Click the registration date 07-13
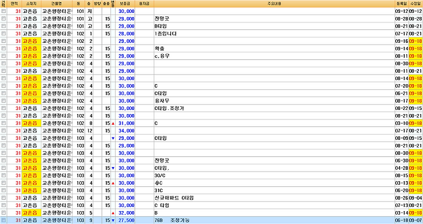The width and height of the screenshot is (423, 224). click(402, 205)
